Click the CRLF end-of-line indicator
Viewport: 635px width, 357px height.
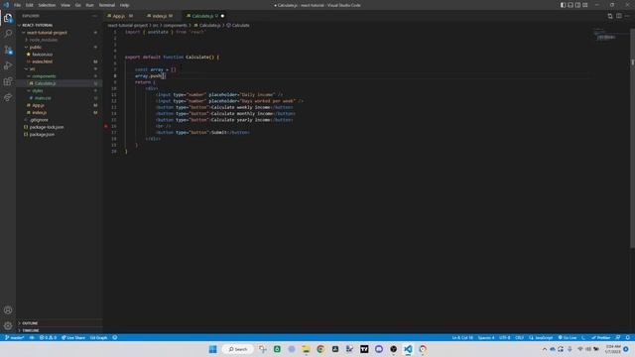(x=519, y=337)
